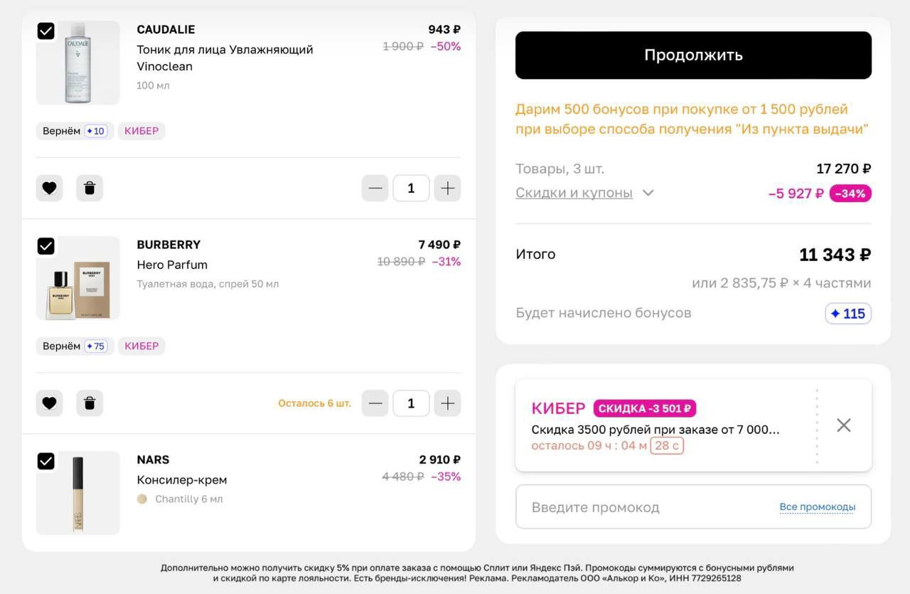
Task: Uncheck the Burberry Hero Parfum checkbox
Action: pyautogui.click(x=46, y=246)
